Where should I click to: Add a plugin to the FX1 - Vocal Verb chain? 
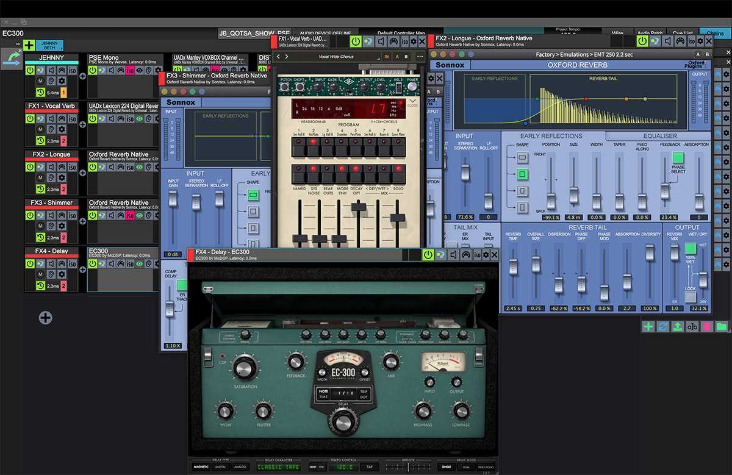[82, 124]
